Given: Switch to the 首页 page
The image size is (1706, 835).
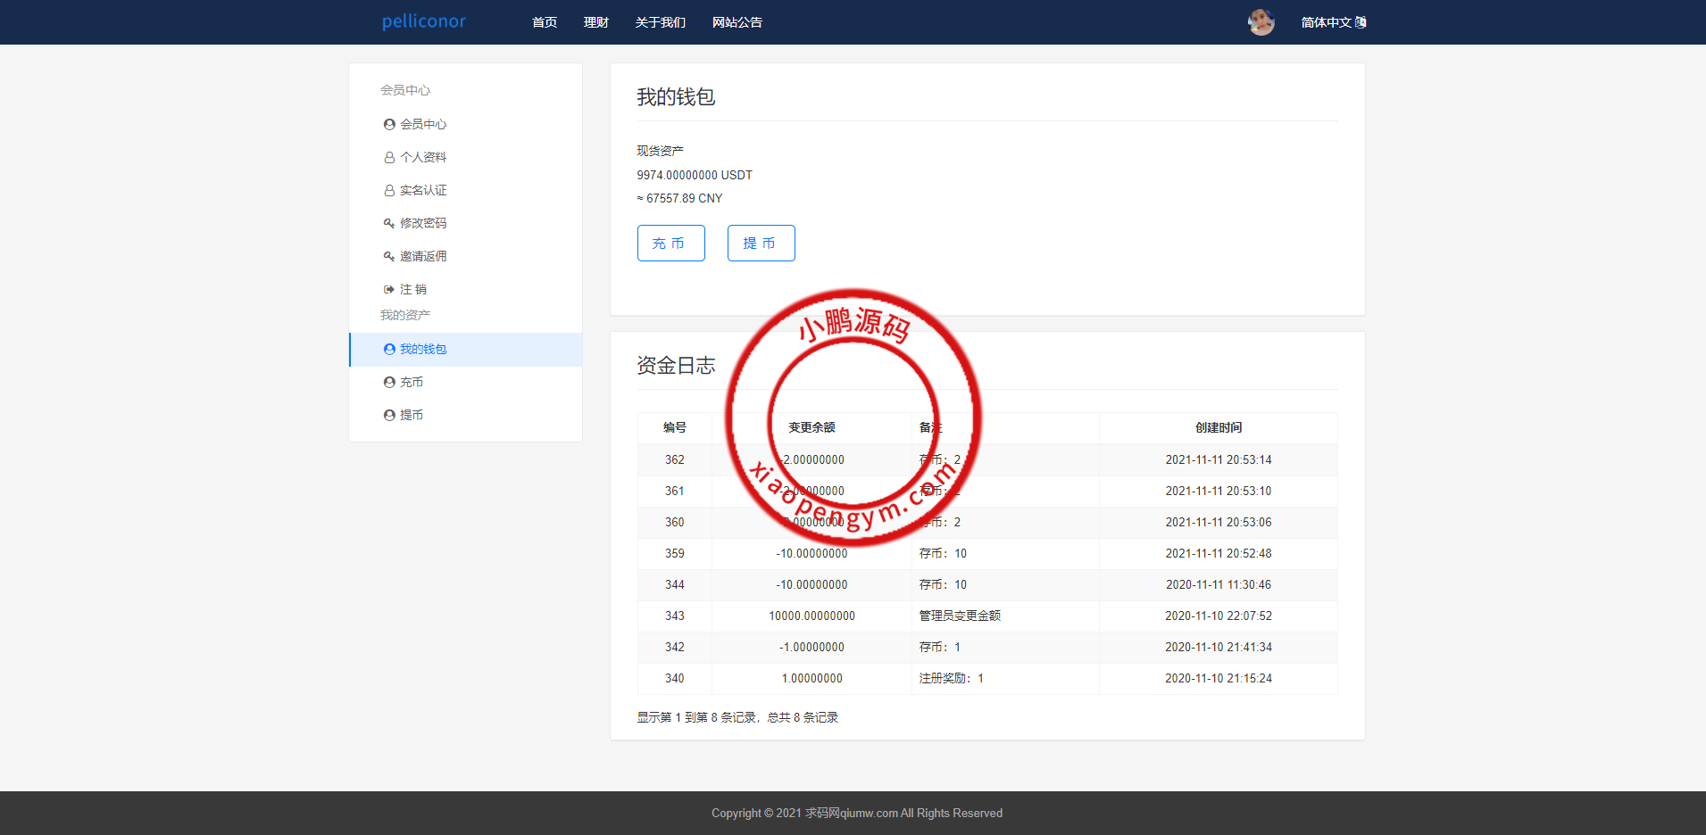Looking at the screenshot, I should click(544, 22).
